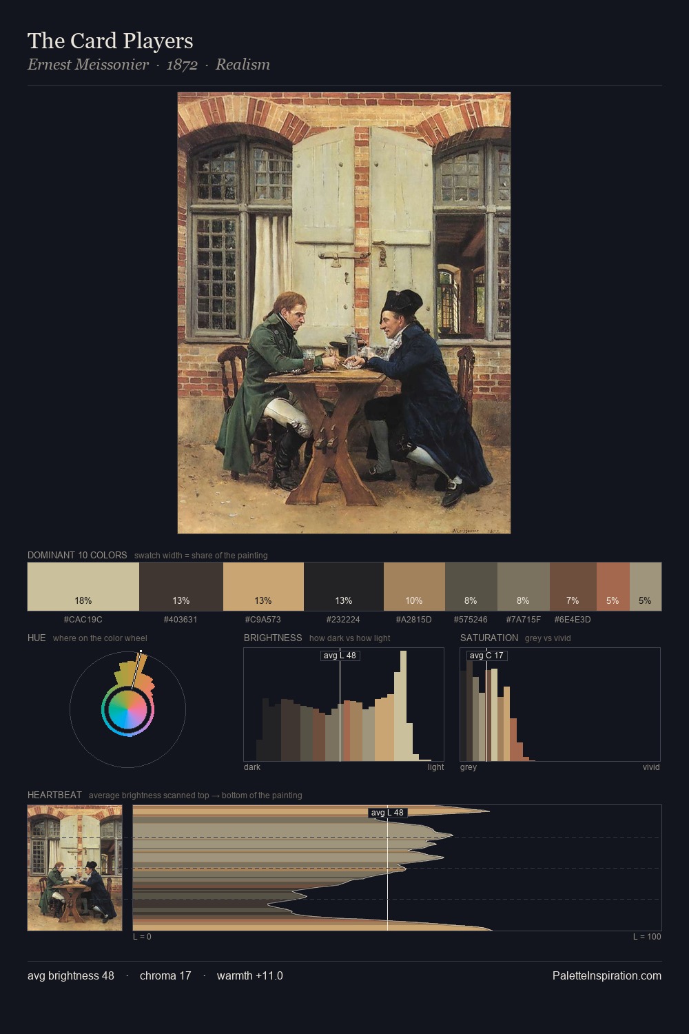Click avg L 48 marker in Heartbeat chart
689x1034 pixels.
(x=387, y=812)
